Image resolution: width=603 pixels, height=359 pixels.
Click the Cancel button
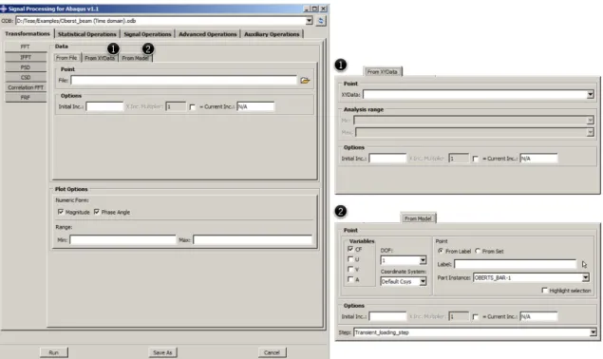pyautogui.click(x=272, y=352)
